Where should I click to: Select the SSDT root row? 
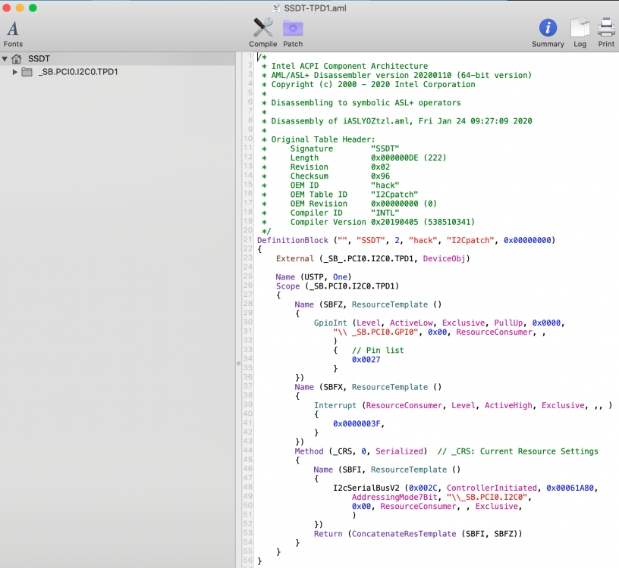[118, 59]
